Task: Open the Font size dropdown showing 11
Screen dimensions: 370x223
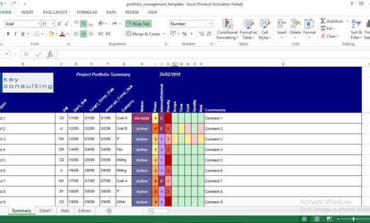Action: (x=53, y=24)
